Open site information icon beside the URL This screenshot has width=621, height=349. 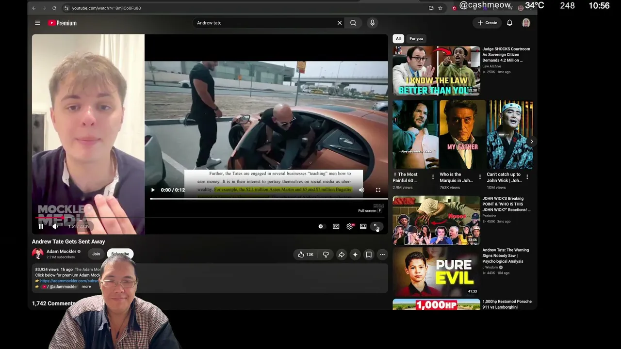[x=66, y=8]
